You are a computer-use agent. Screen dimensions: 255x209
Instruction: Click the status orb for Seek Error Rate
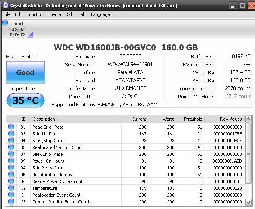coord(11,154)
